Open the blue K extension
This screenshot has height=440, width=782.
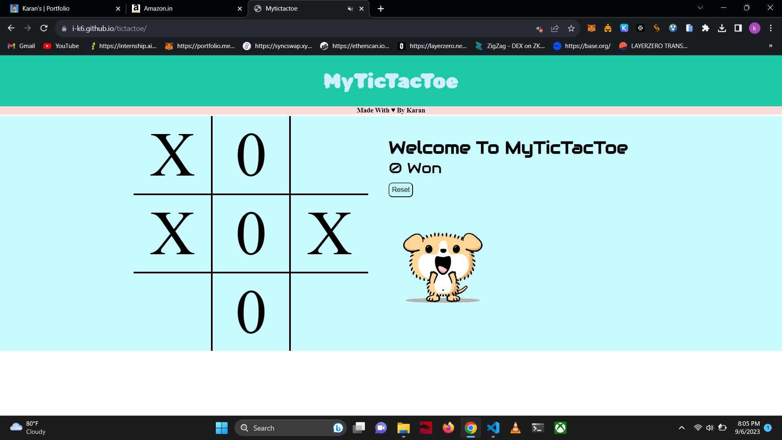(x=624, y=28)
